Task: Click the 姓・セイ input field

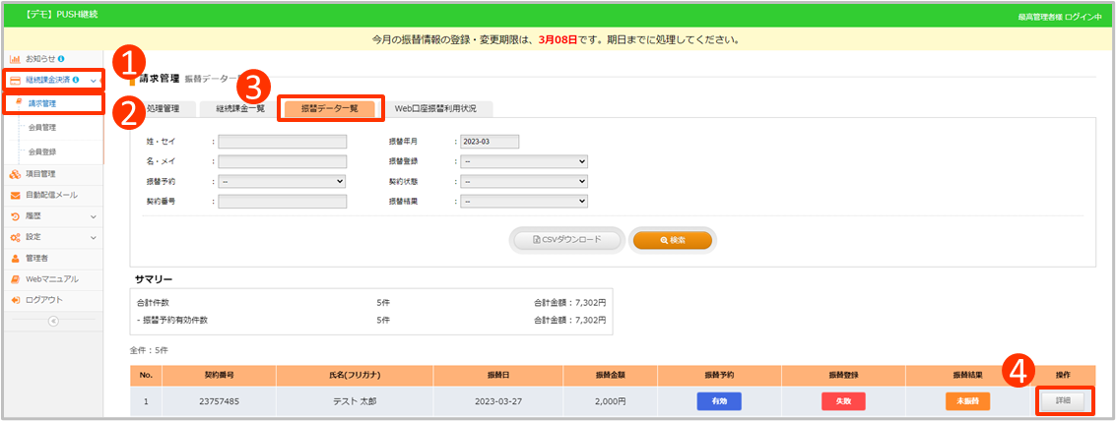Action: pyautogui.click(x=282, y=142)
